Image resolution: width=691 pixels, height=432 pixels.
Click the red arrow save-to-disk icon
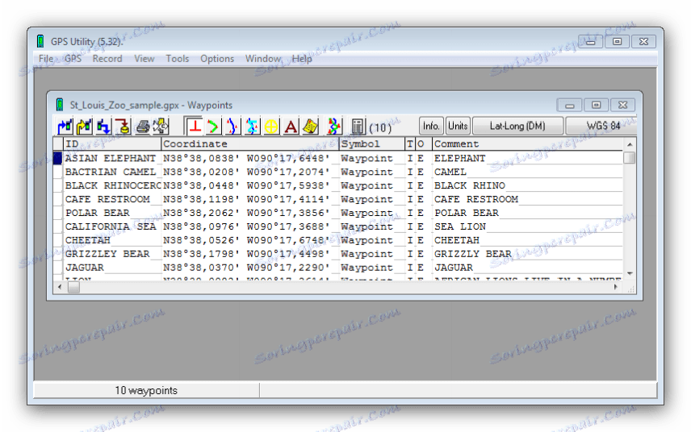123,127
